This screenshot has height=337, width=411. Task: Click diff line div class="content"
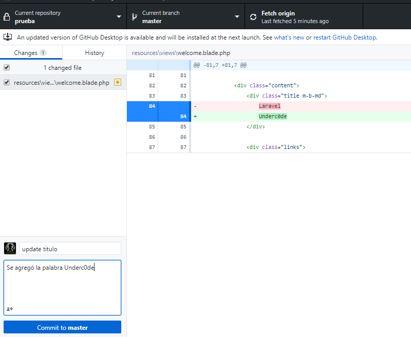coord(267,85)
